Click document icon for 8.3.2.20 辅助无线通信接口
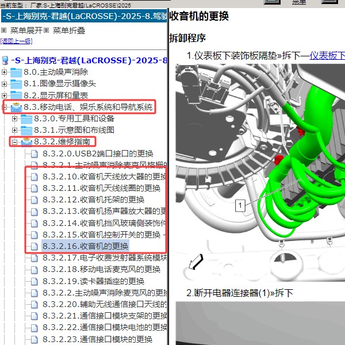 (34, 305)
